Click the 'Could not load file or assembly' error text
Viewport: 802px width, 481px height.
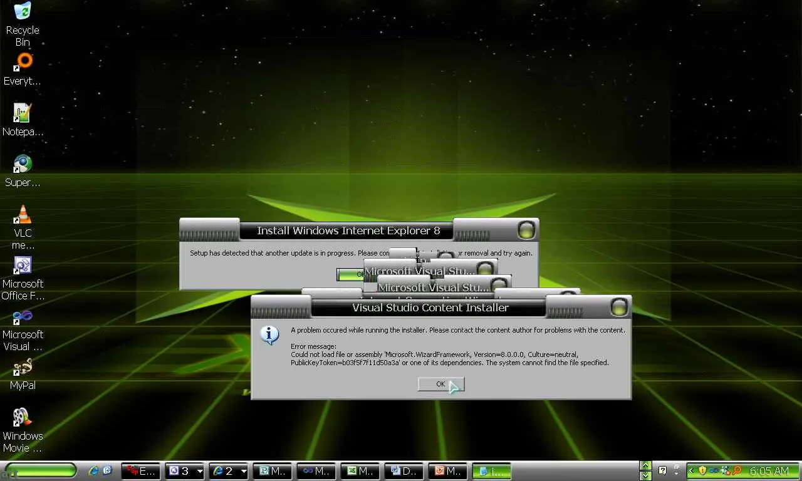[450, 358]
